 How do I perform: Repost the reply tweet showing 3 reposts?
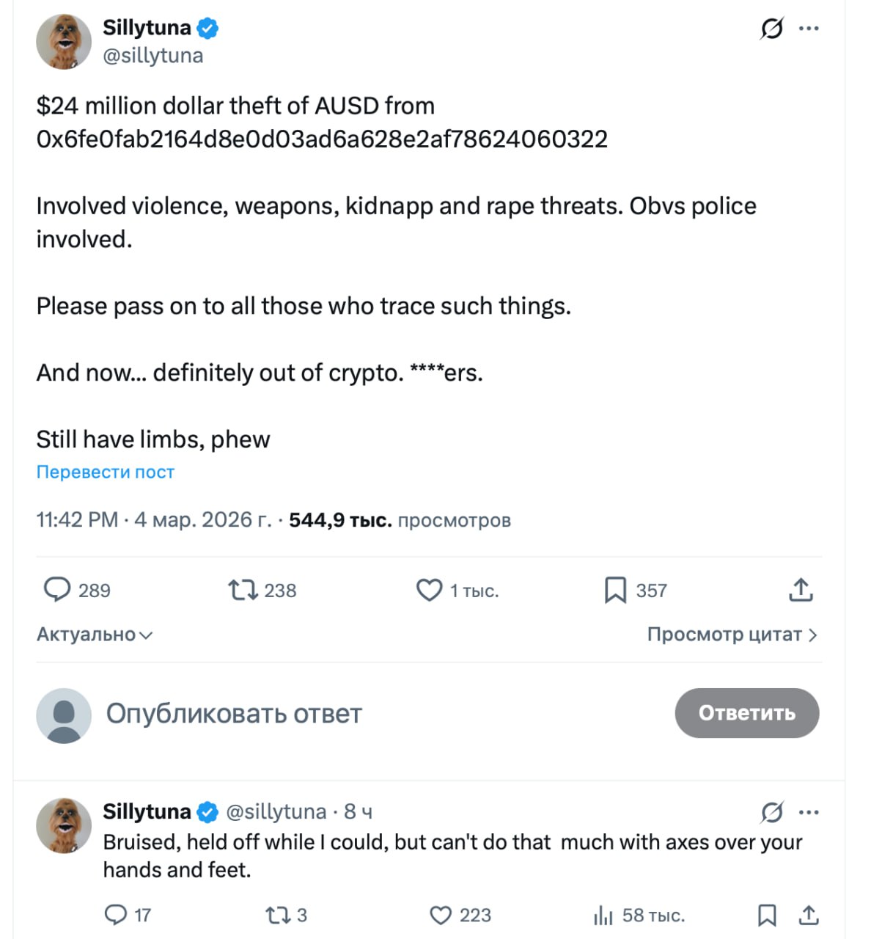pos(278,915)
